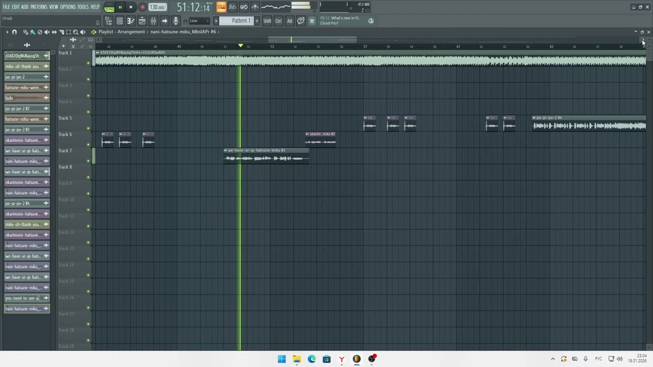Screen dimensions: 653x367
Task: Select the miku-oh-thank-you clip in picker
Action: click(27, 66)
